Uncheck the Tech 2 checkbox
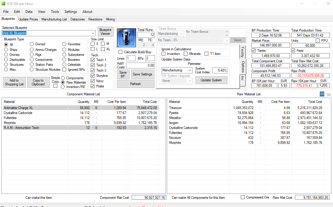The image size is (333, 207). tap(92, 65)
